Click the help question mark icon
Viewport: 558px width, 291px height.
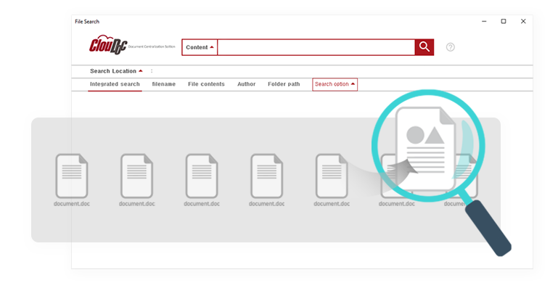pos(450,47)
